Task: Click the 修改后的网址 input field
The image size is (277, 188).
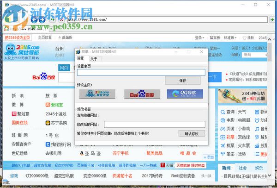Action: click(x=155, y=124)
